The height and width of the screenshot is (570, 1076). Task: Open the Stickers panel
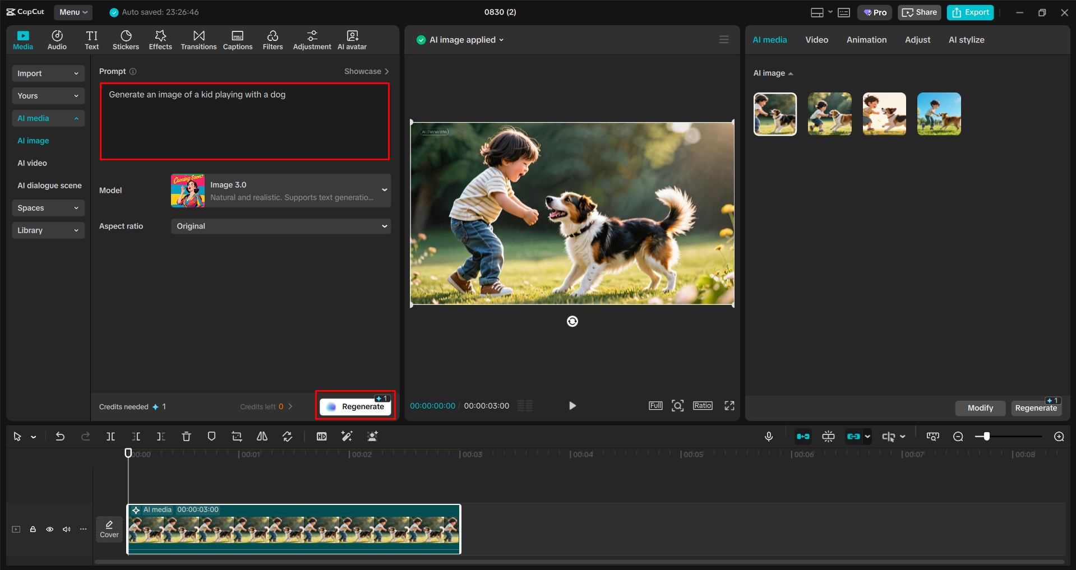[x=126, y=39]
